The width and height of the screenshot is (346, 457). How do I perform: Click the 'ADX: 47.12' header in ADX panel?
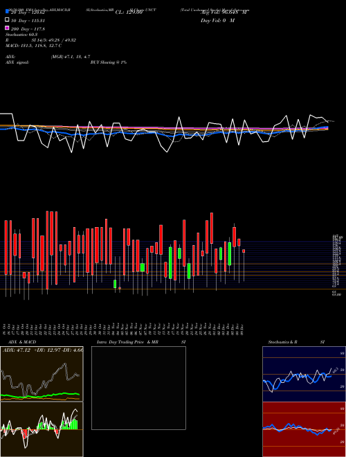[x=16, y=350]
